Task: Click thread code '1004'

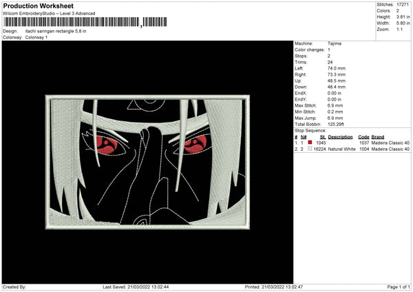Action: [x=364, y=149]
